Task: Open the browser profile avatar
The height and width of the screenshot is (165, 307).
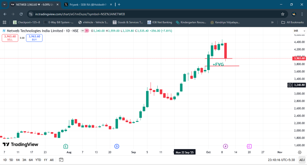Action: 294,14
